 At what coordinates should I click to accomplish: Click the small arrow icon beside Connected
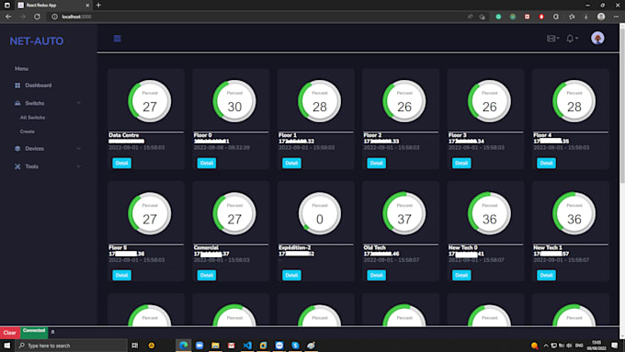pyautogui.click(x=52, y=332)
